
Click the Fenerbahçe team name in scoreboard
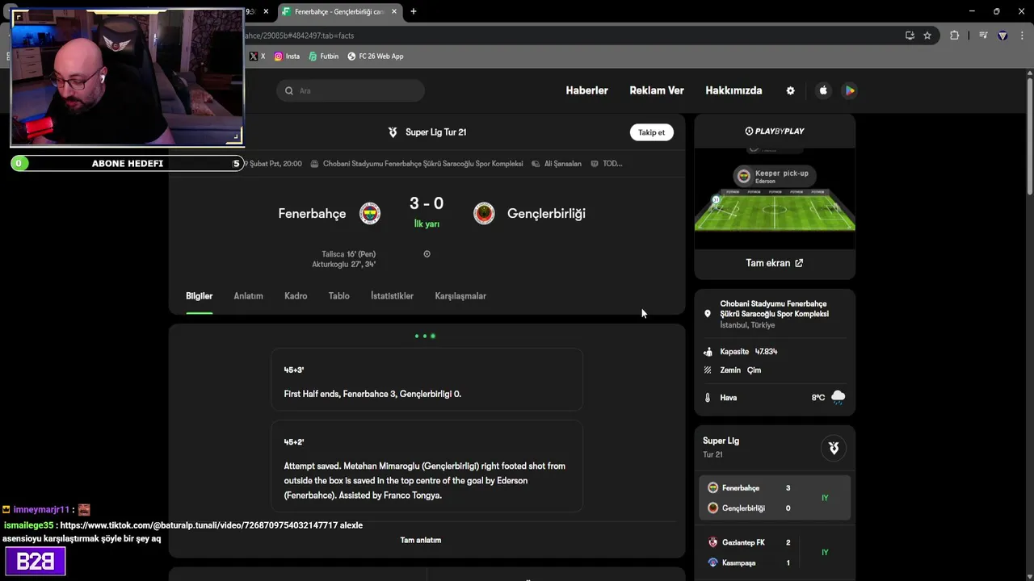[312, 213]
